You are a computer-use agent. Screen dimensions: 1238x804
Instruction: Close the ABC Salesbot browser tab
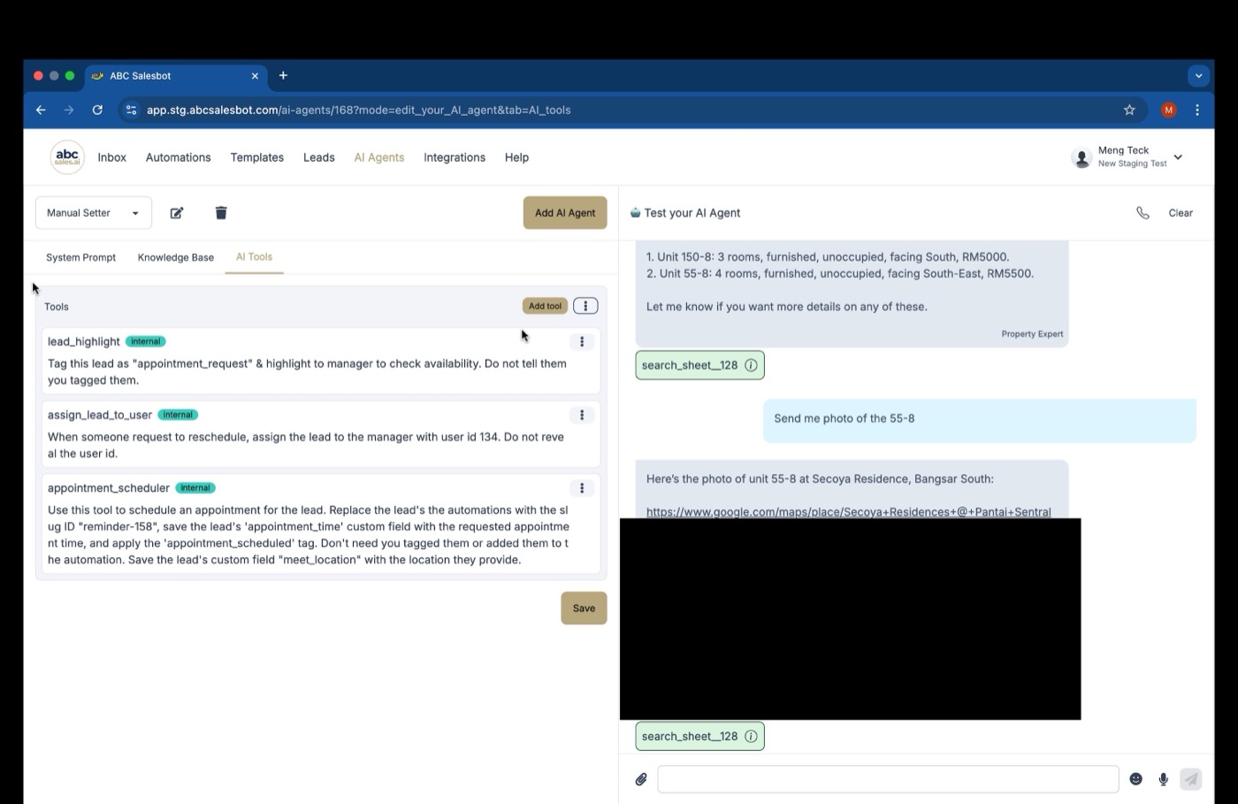click(255, 76)
